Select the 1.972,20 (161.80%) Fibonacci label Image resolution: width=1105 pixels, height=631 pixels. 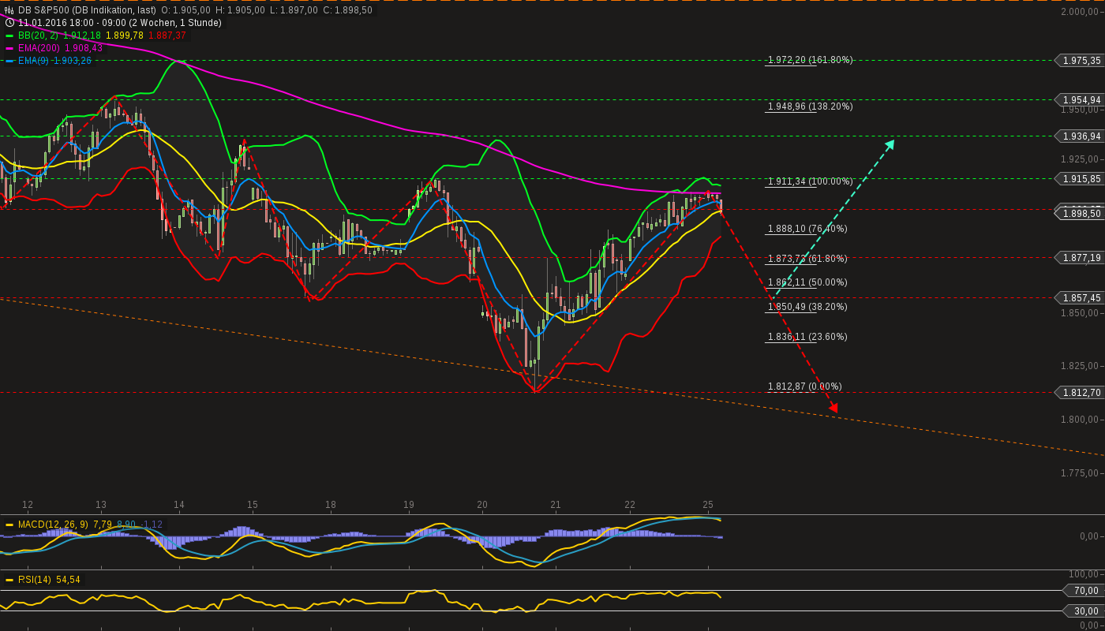(810, 60)
